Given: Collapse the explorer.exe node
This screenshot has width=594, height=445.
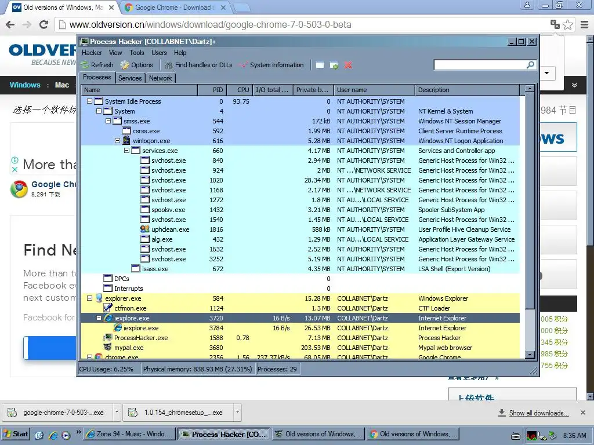Looking at the screenshot, I should click(x=89, y=298).
